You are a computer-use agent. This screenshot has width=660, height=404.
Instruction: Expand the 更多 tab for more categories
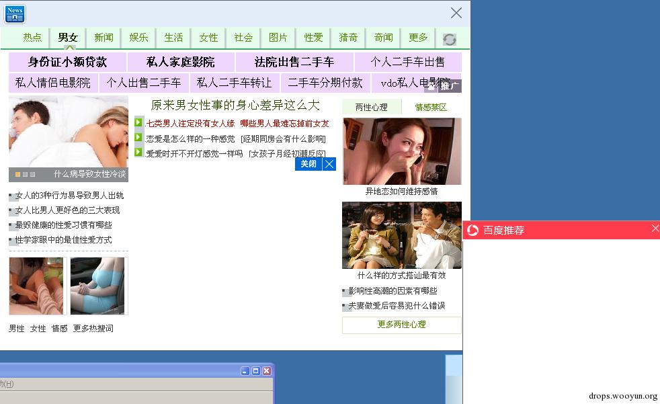(418, 38)
